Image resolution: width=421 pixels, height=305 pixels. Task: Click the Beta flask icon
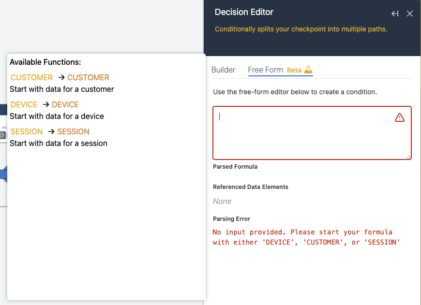[308, 70]
